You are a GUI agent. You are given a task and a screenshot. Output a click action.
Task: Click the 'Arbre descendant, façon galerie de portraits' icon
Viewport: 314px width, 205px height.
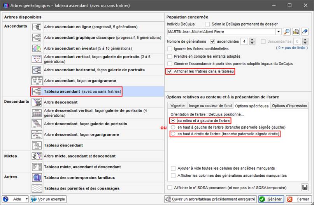point(37,124)
